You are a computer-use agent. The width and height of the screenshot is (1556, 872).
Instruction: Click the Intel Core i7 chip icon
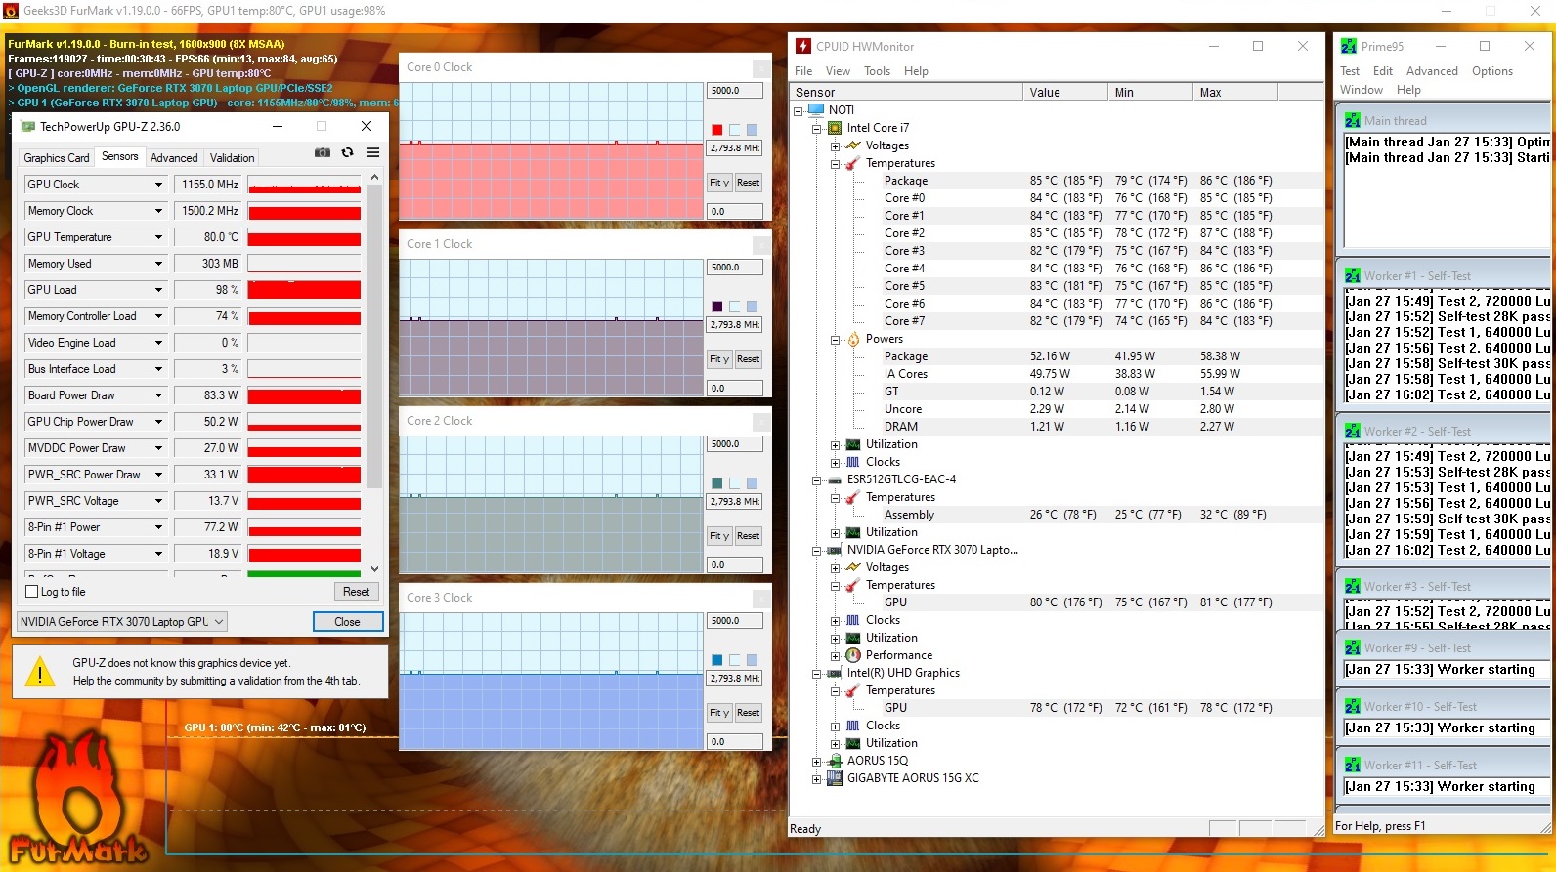coord(835,128)
